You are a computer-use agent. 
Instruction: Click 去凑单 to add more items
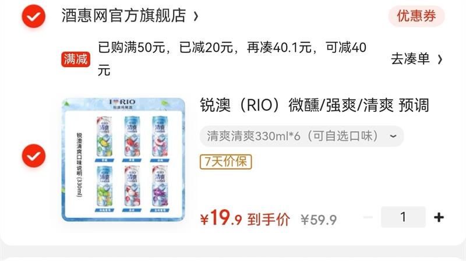tap(410, 59)
